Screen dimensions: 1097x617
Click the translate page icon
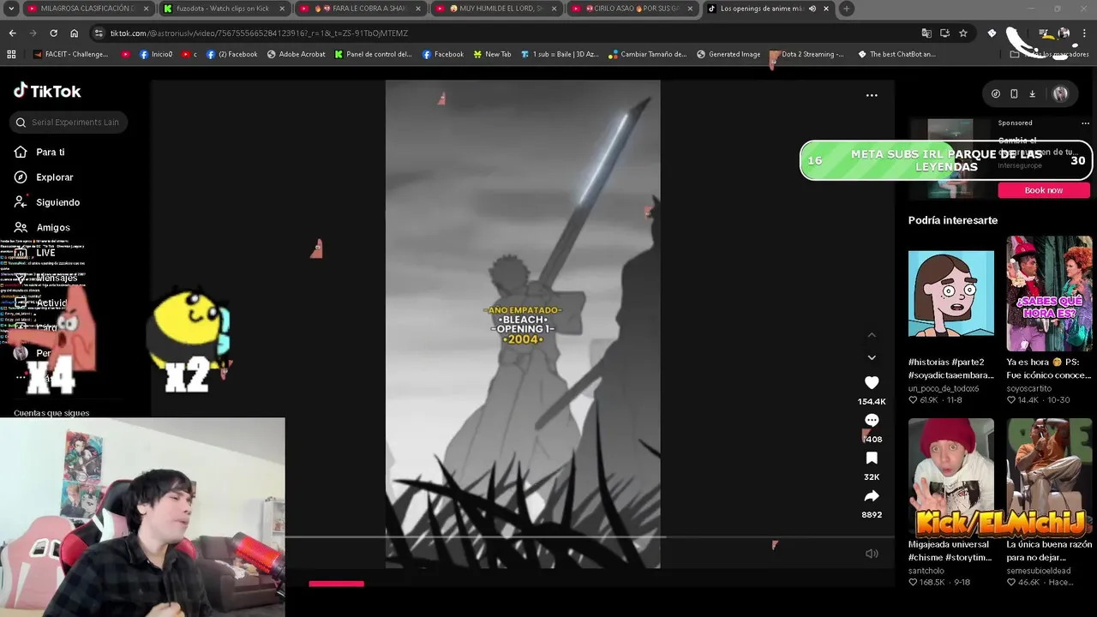pos(926,33)
